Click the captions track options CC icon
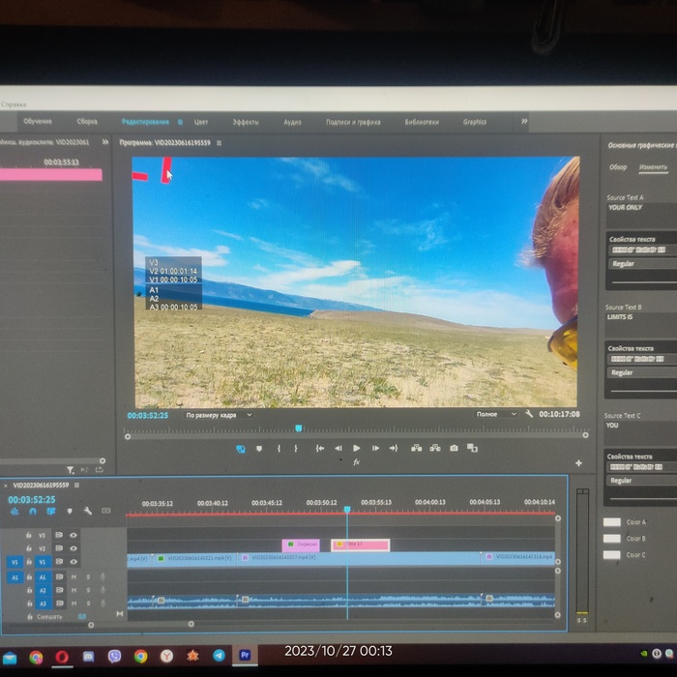 tap(106, 511)
